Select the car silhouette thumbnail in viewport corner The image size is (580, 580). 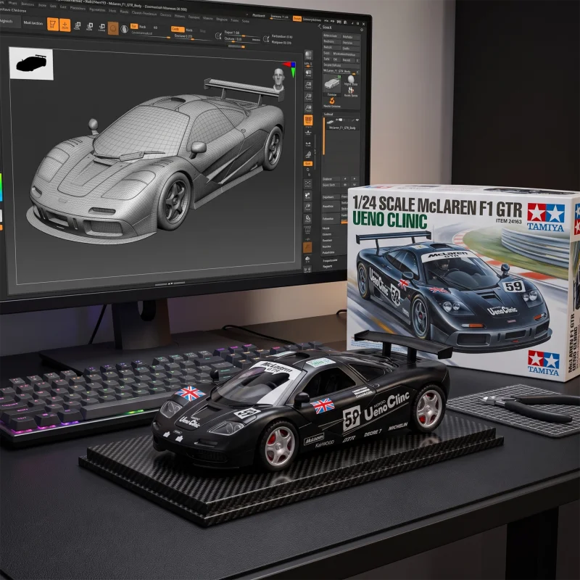click(x=31, y=64)
